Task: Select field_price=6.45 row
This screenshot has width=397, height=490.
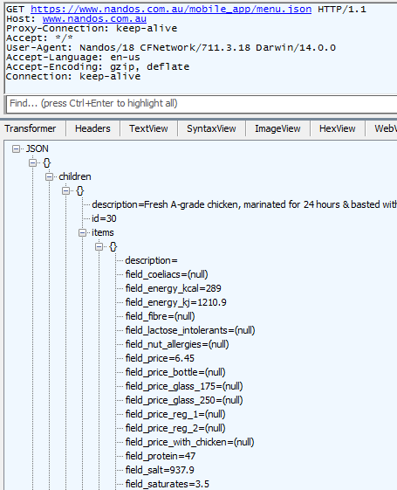Action: click(160, 358)
